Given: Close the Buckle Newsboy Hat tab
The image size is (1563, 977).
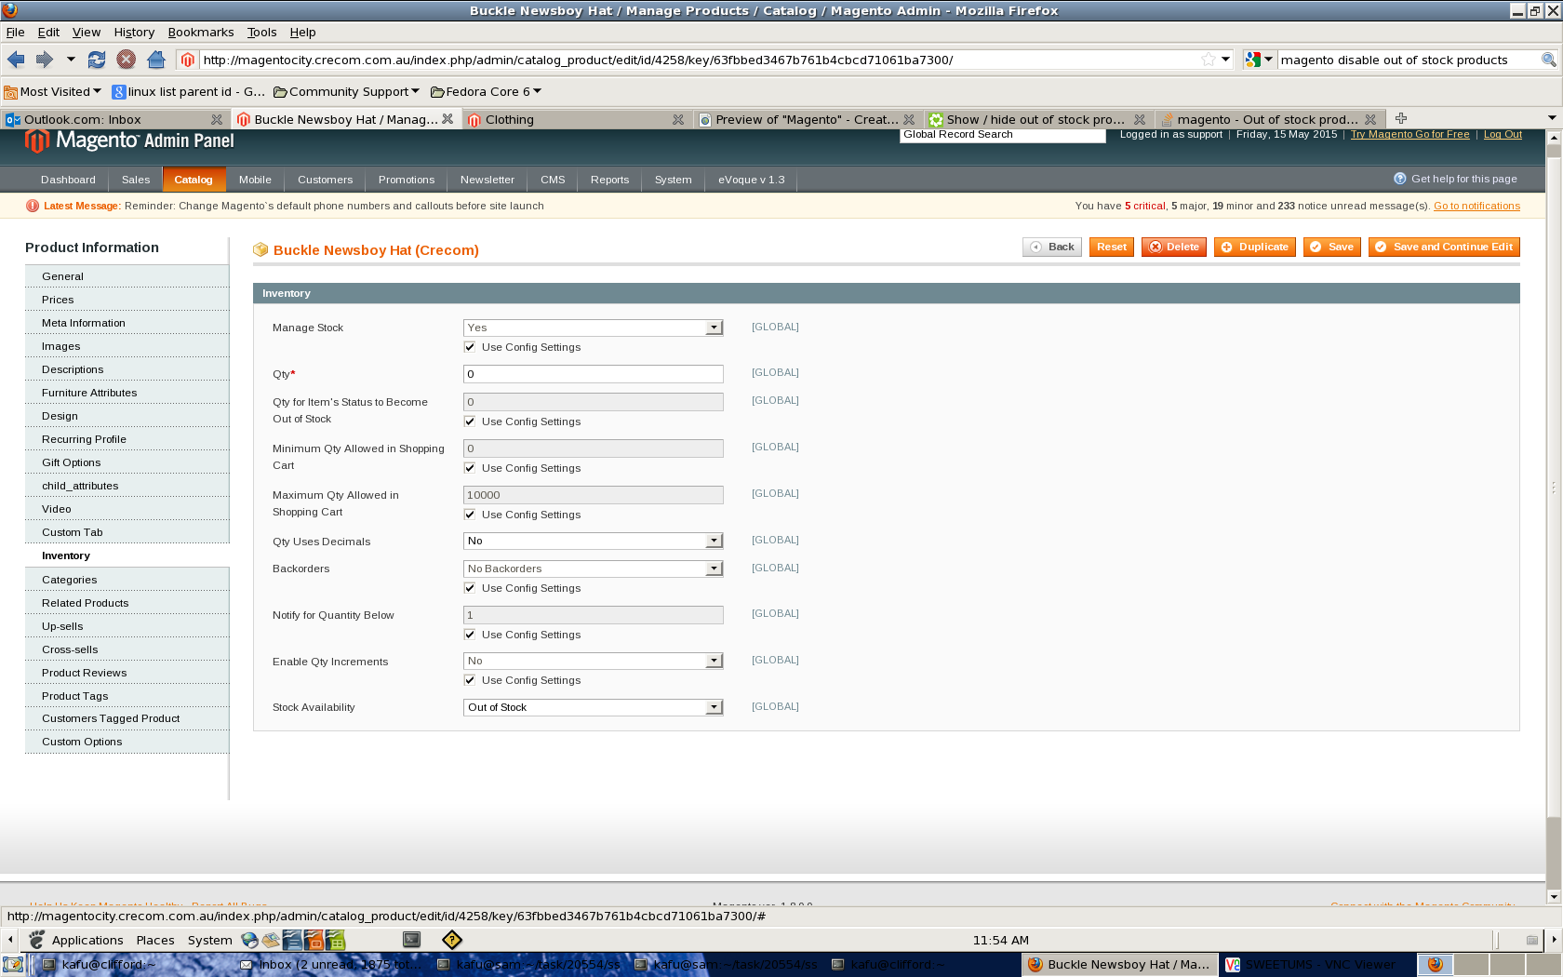Looking at the screenshot, I should pos(448,119).
